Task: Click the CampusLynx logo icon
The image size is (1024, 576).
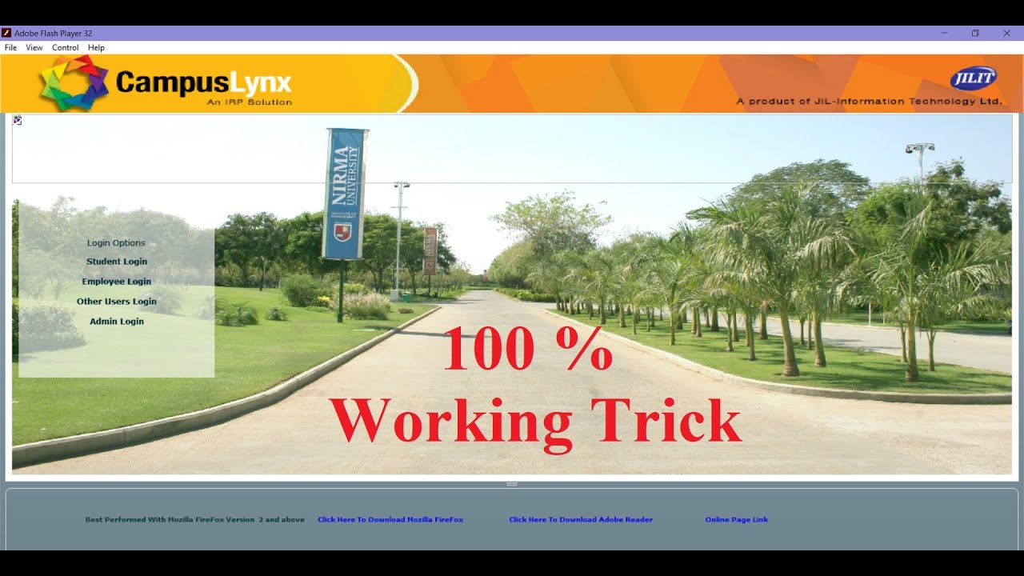Action: pos(73,82)
